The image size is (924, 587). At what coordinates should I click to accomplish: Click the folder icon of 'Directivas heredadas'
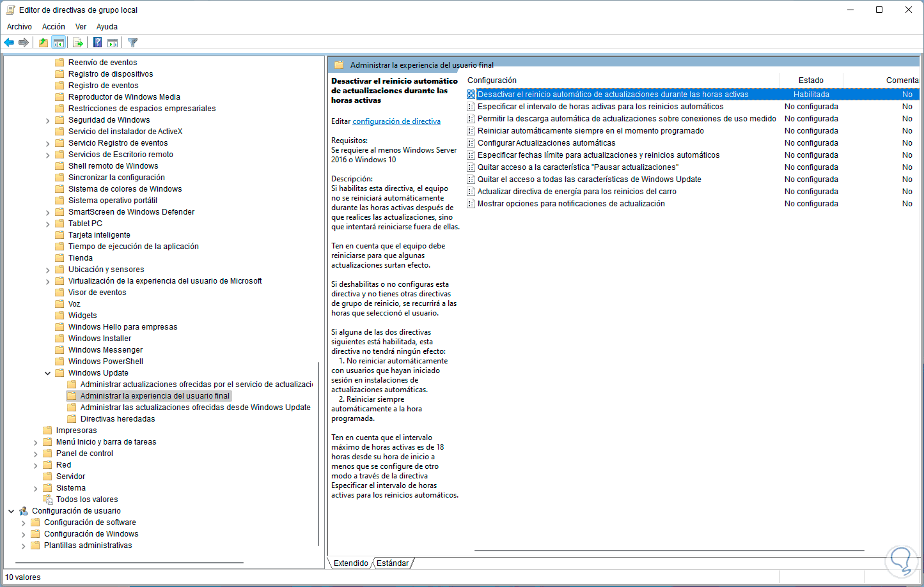[x=72, y=419]
